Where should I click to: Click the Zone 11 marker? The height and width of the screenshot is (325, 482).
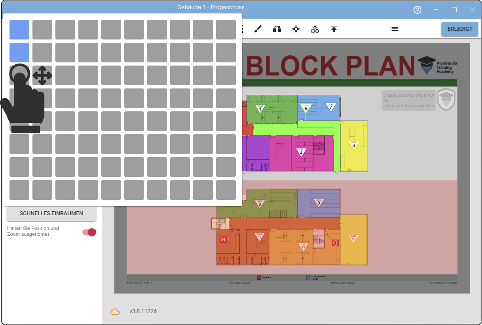[x=303, y=246]
